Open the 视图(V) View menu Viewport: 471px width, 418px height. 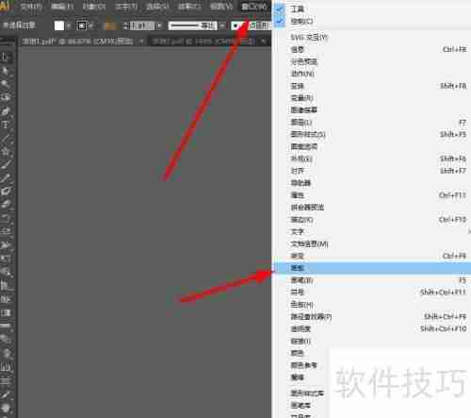221,7
